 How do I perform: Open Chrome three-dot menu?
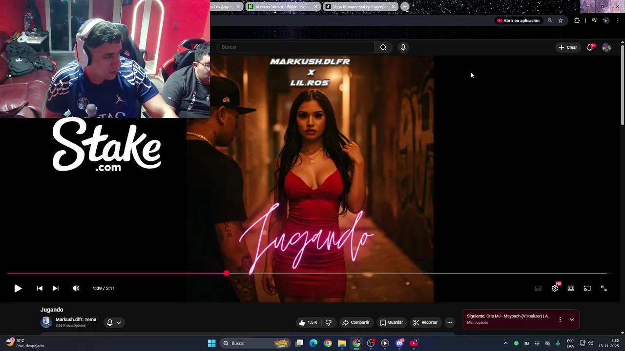(x=618, y=20)
